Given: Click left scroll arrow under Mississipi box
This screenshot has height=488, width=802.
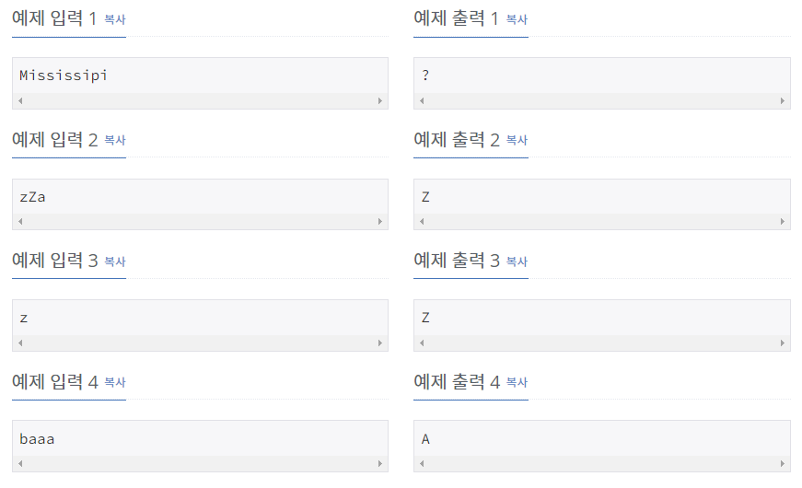Looking at the screenshot, I should (x=20, y=100).
